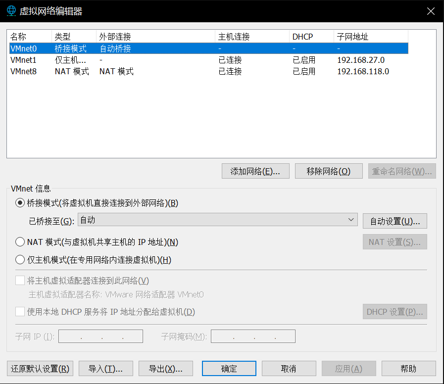Tick 将主机虚拟适配器连接到此网络 checkbox
444x384 pixels.
coord(20,281)
